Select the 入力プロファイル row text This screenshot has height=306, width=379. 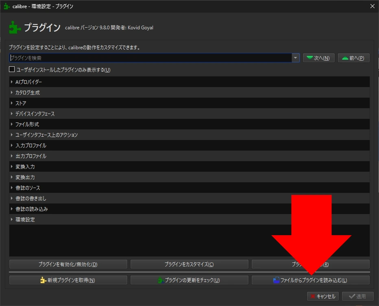(x=31, y=146)
